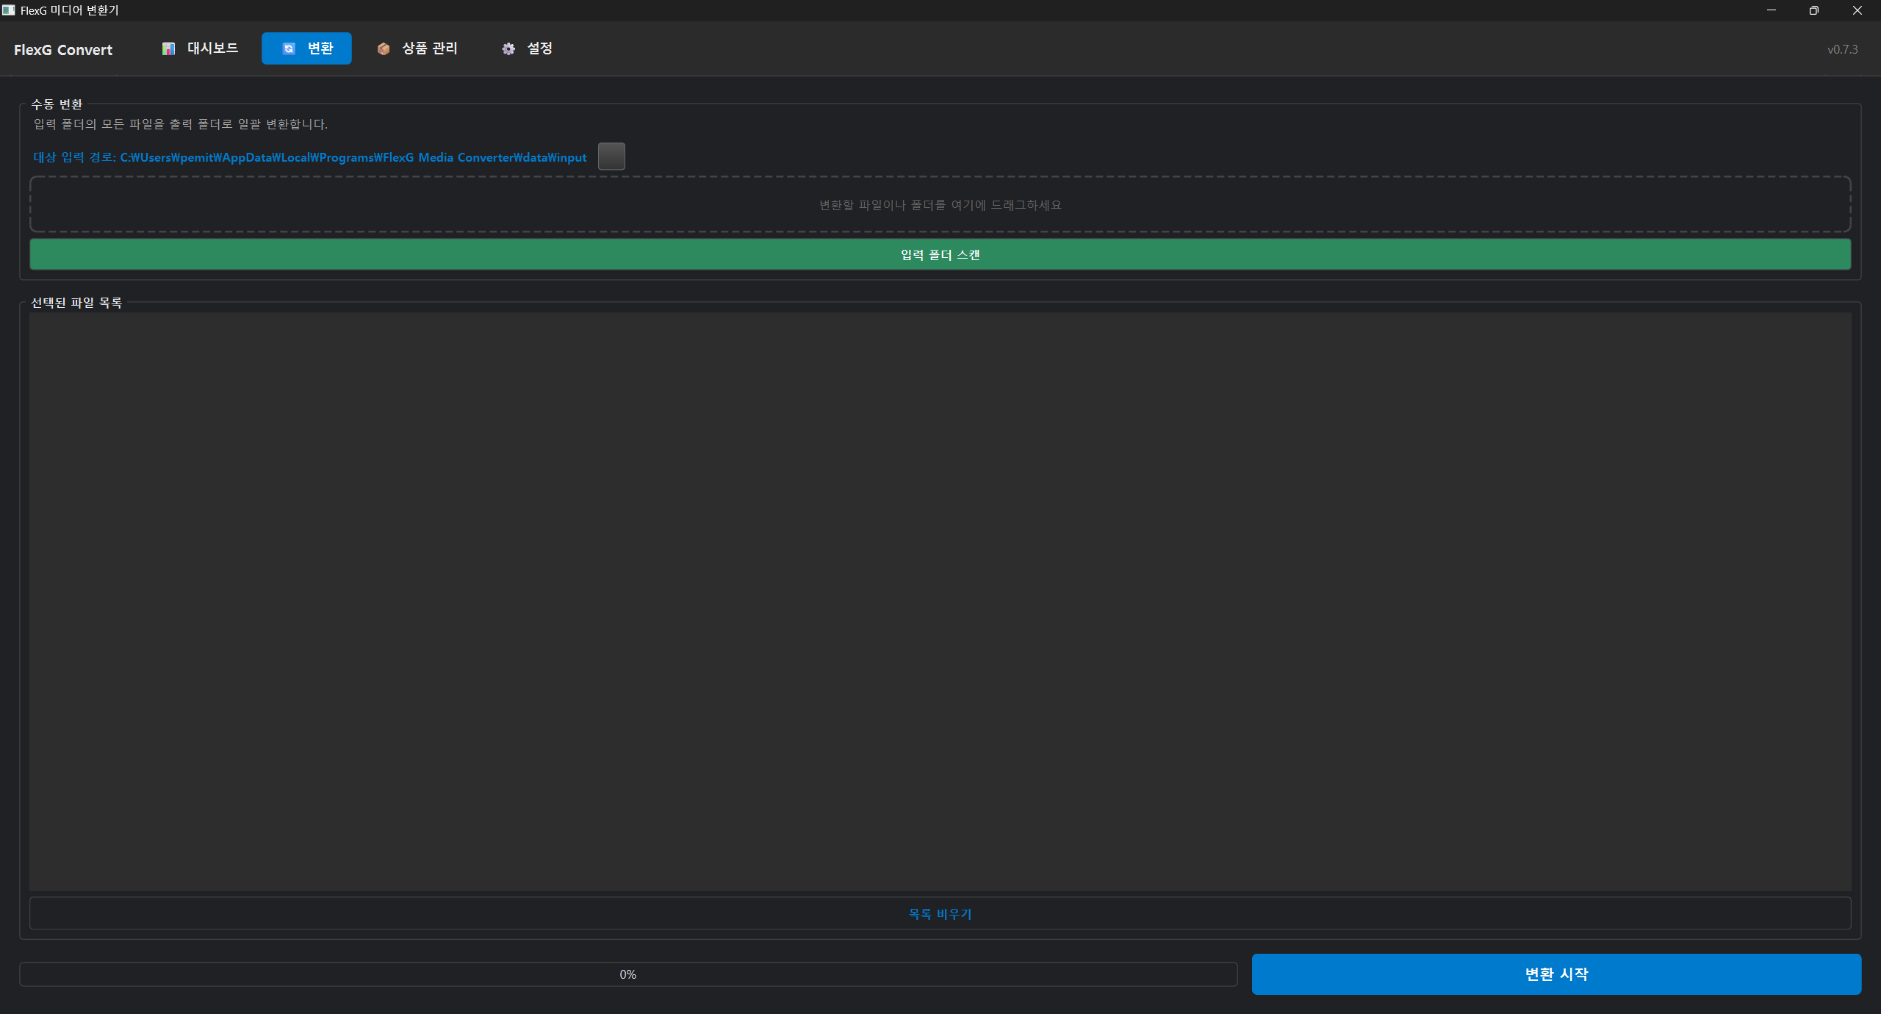The image size is (1881, 1014).
Task: Click the FlexG app icon in title bar
Action: [x=9, y=10]
